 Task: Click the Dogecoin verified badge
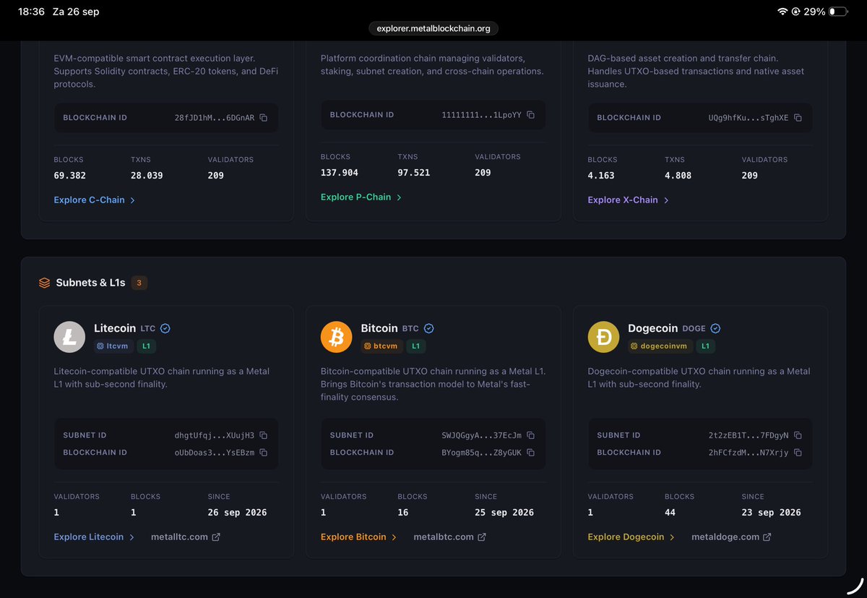pos(716,328)
